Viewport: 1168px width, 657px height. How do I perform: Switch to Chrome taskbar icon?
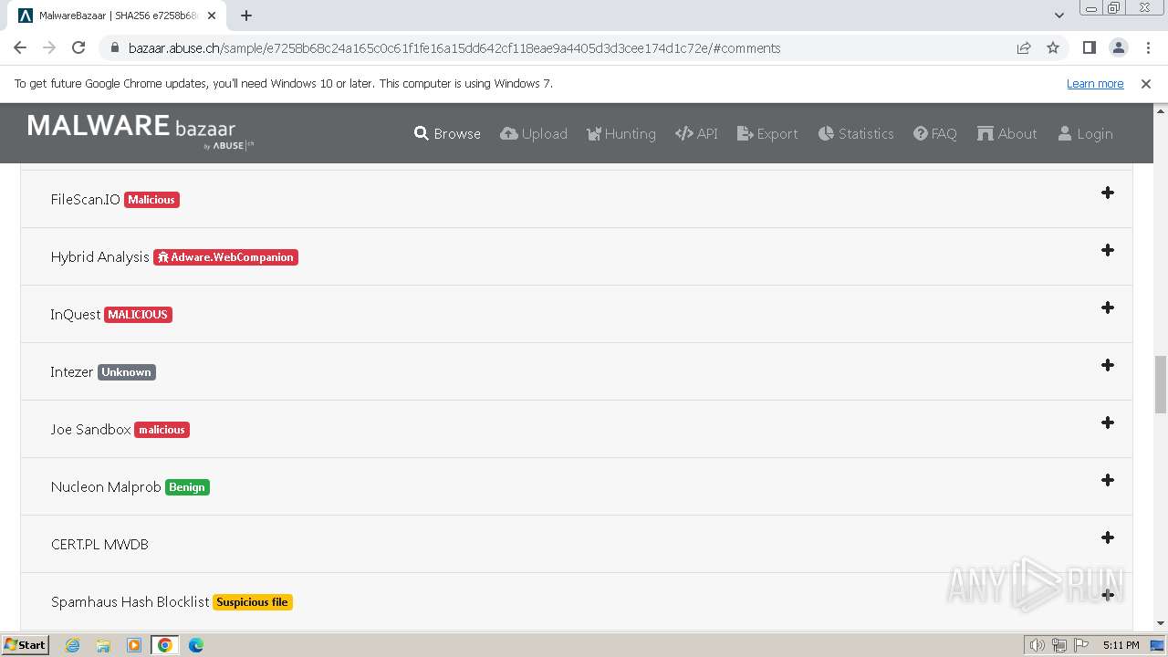165,645
